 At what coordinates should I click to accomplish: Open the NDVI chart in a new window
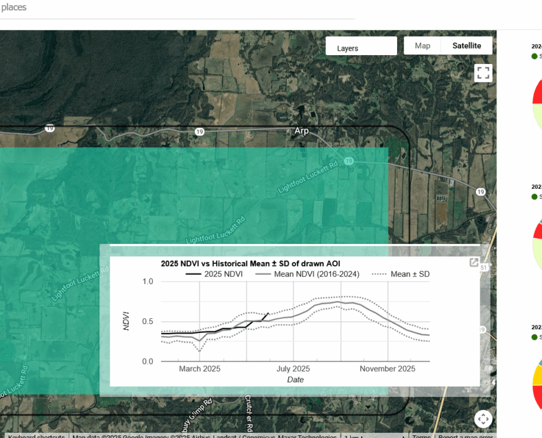[x=474, y=263]
